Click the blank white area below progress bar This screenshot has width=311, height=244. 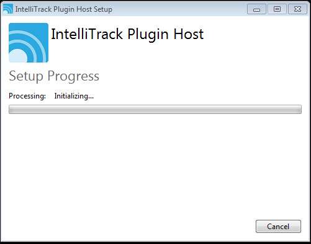(x=155, y=165)
